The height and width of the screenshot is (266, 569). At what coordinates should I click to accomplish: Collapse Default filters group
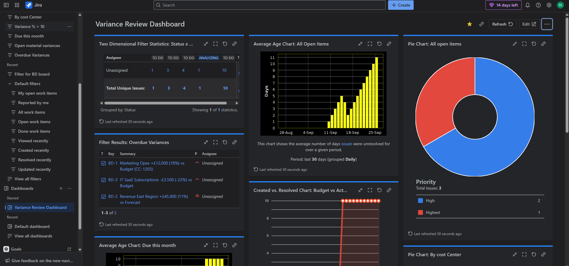click(x=10, y=84)
